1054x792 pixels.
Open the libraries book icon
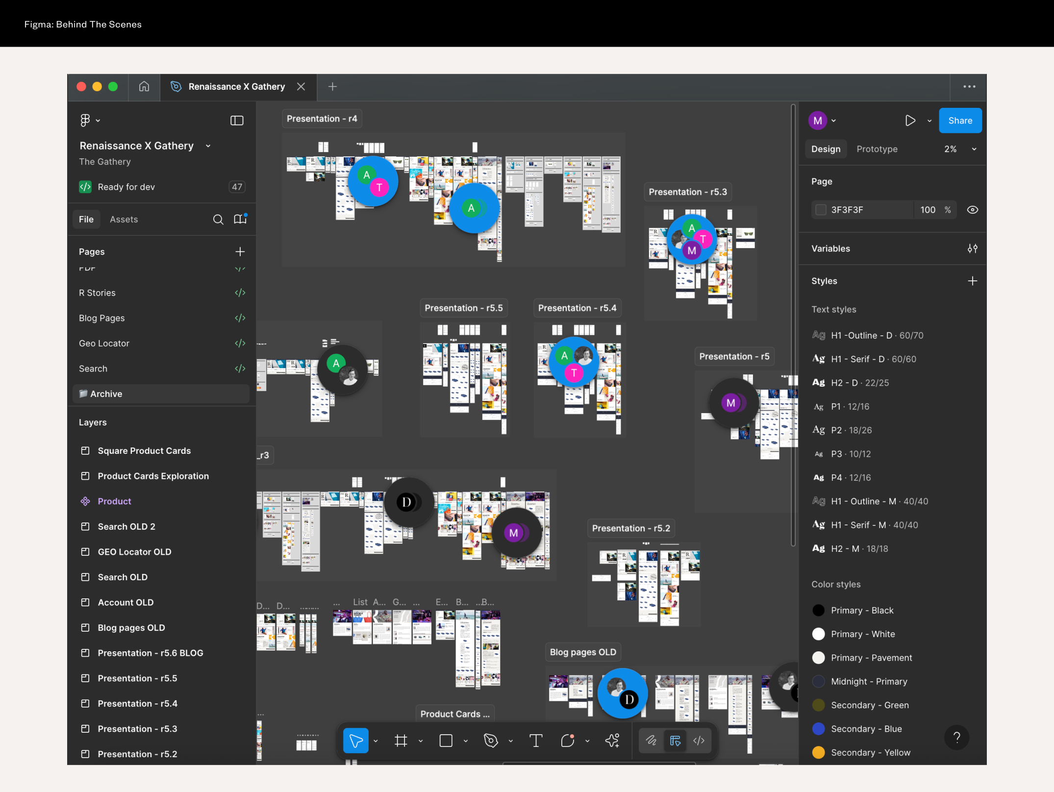point(240,219)
